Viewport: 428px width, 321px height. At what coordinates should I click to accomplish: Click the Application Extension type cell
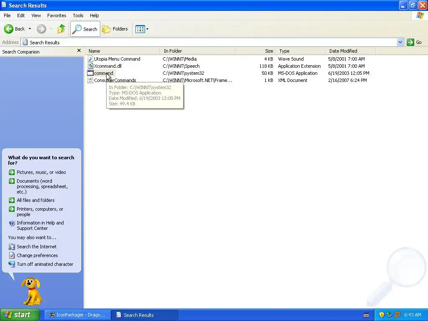(x=299, y=66)
